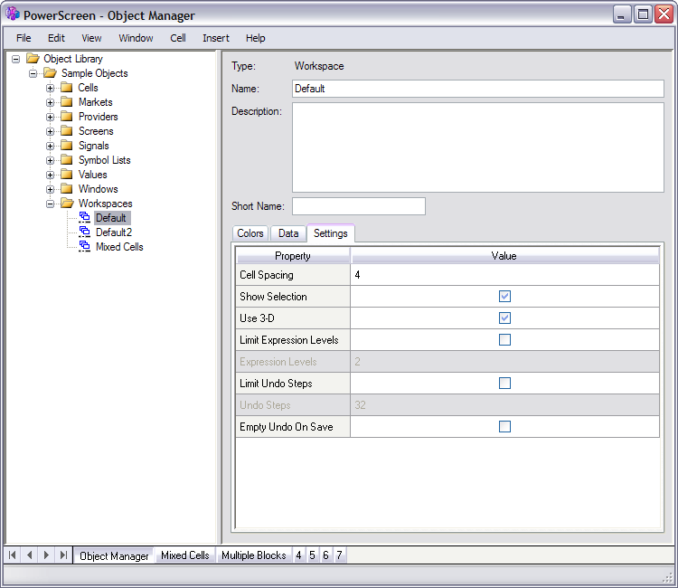Collapse the Workspaces folder node

pos(51,204)
